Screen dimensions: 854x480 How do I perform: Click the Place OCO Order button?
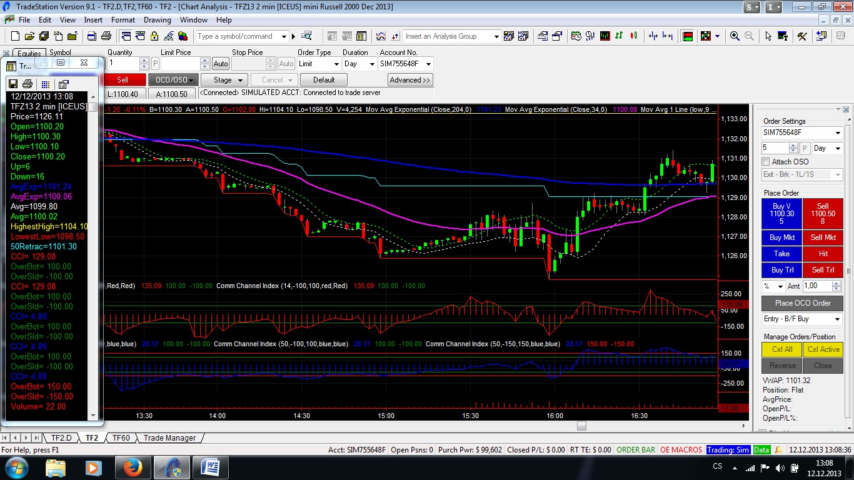802,303
